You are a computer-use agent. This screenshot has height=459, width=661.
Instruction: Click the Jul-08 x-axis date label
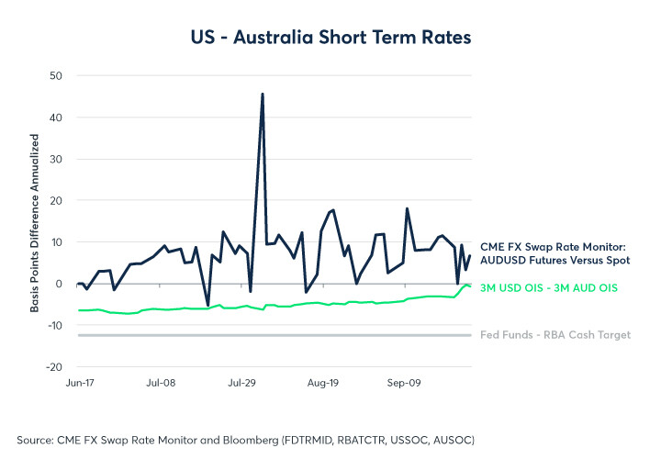coord(161,383)
